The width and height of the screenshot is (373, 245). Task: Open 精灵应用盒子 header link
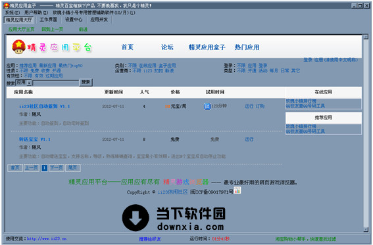coord(207,47)
